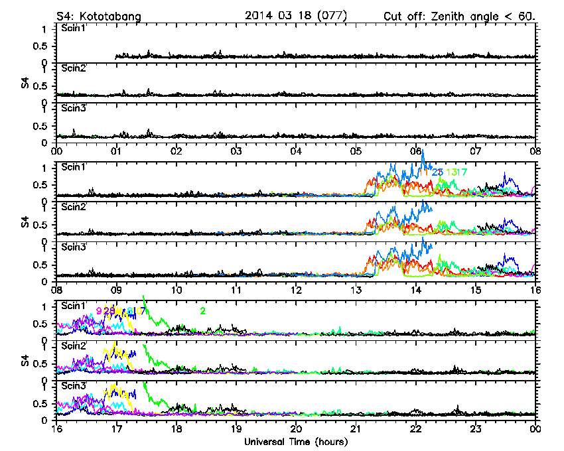
Task: Click the 'S4' y-axis label of the 00–08 block
Action: 25,83
